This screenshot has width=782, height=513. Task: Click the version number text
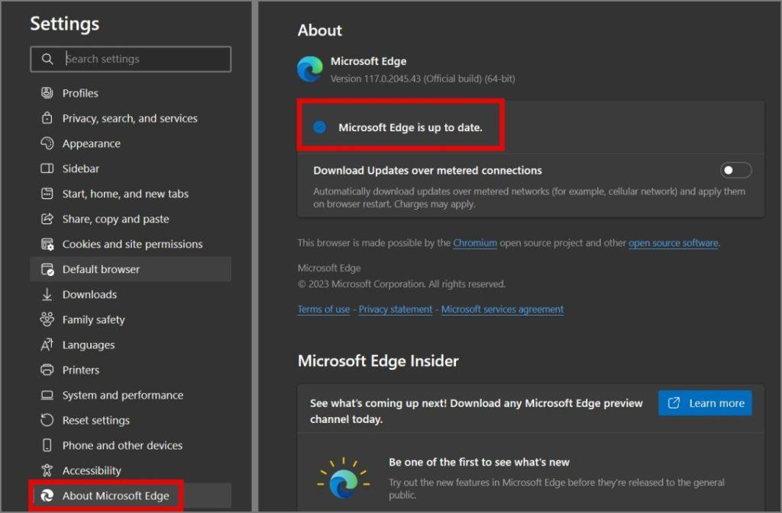point(423,79)
